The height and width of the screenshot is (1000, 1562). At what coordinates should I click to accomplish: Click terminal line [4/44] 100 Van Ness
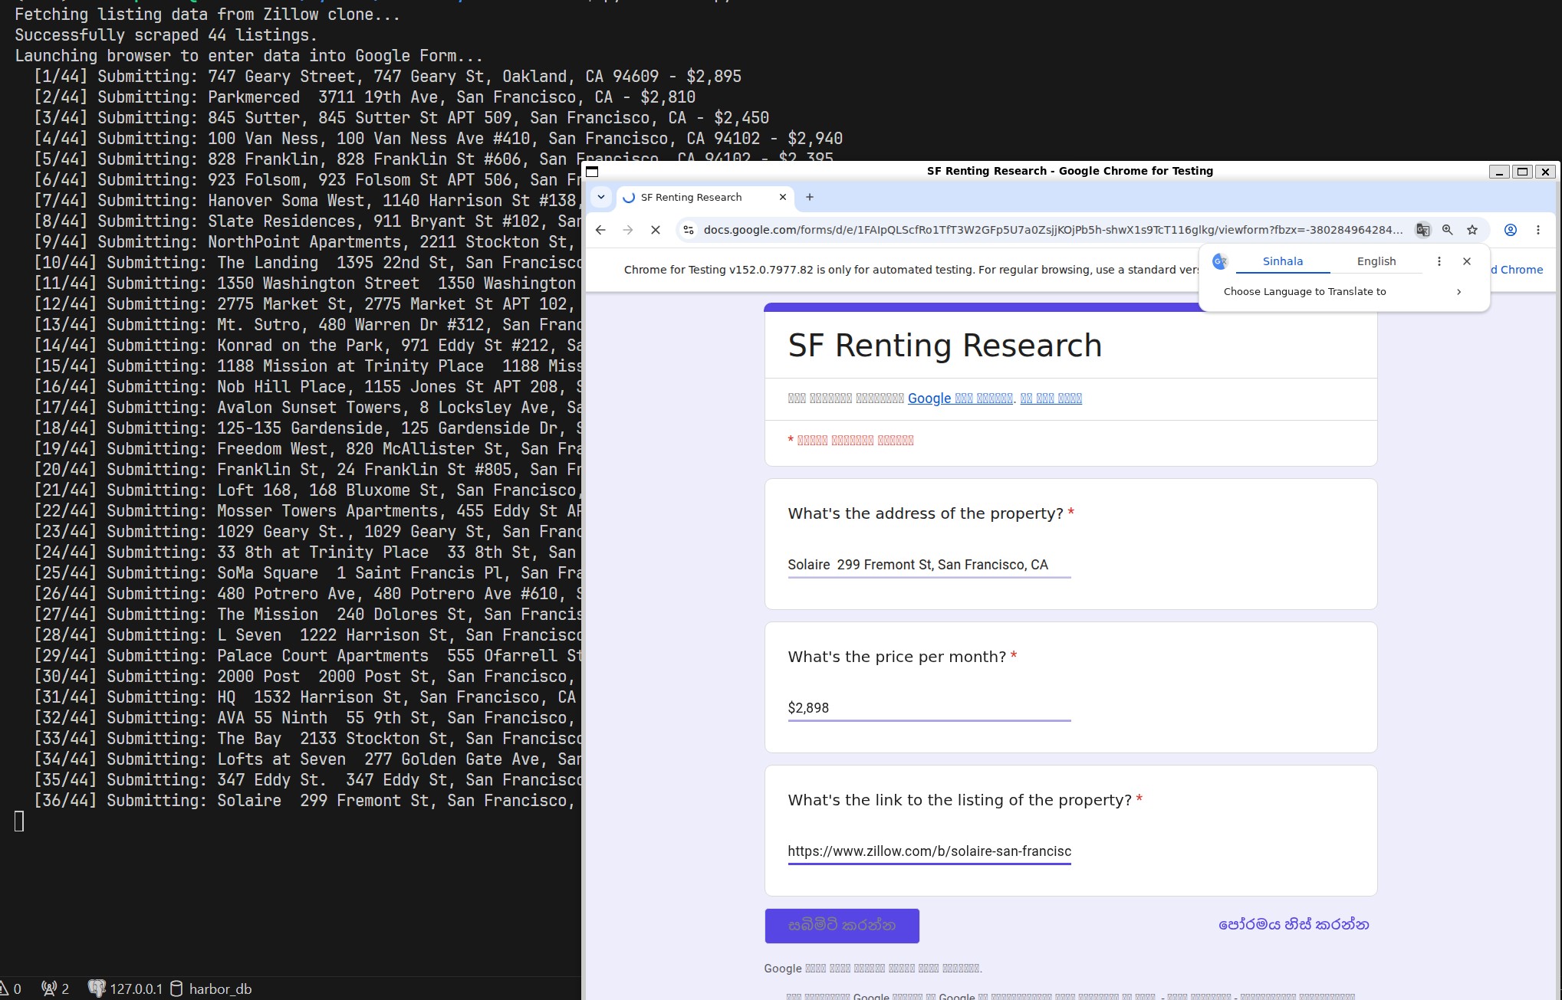[438, 139]
